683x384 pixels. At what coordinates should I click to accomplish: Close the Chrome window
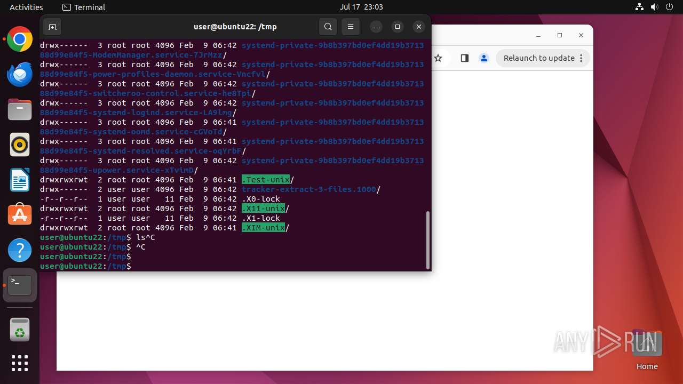click(x=581, y=35)
